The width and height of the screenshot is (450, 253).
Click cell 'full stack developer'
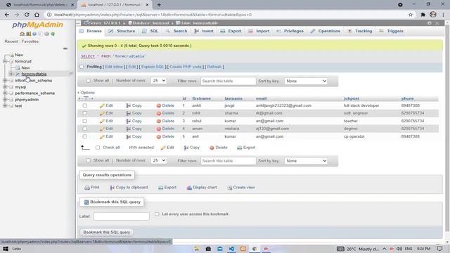(361, 105)
